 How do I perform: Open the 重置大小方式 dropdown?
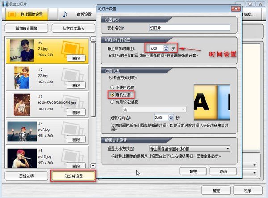[190, 149]
